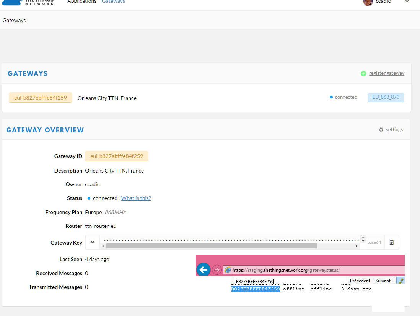Click the browser back arrow button

click(x=203, y=270)
